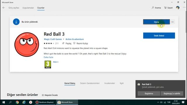187x105 pixels.
Task: Select the Genel Bakış tab
Action: pos(70,83)
